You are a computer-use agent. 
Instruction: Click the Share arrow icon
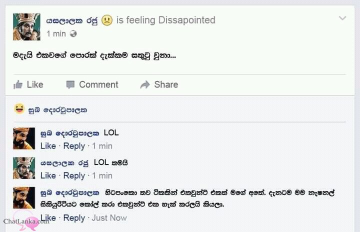click(145, 85)
